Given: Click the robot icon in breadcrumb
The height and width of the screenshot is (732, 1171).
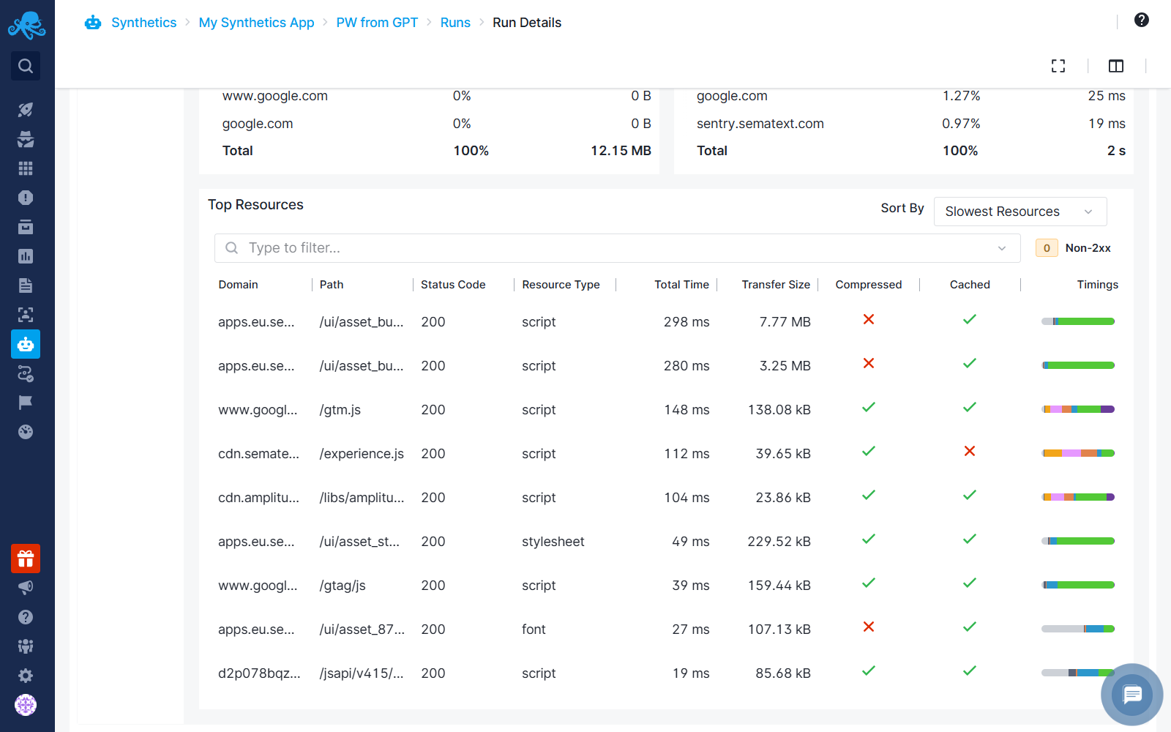Looking at the screenshot, I should pos(93,23).
